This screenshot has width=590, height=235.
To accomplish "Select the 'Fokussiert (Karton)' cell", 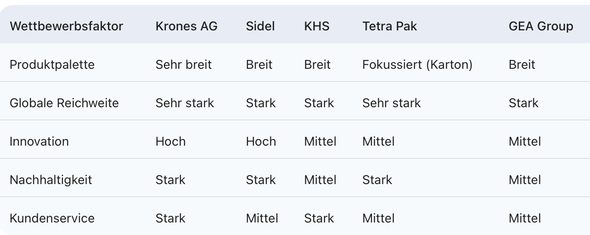I will [417, 65].
